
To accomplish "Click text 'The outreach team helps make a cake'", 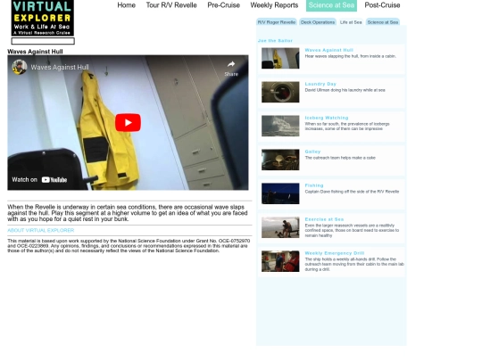I will (340, 158).
